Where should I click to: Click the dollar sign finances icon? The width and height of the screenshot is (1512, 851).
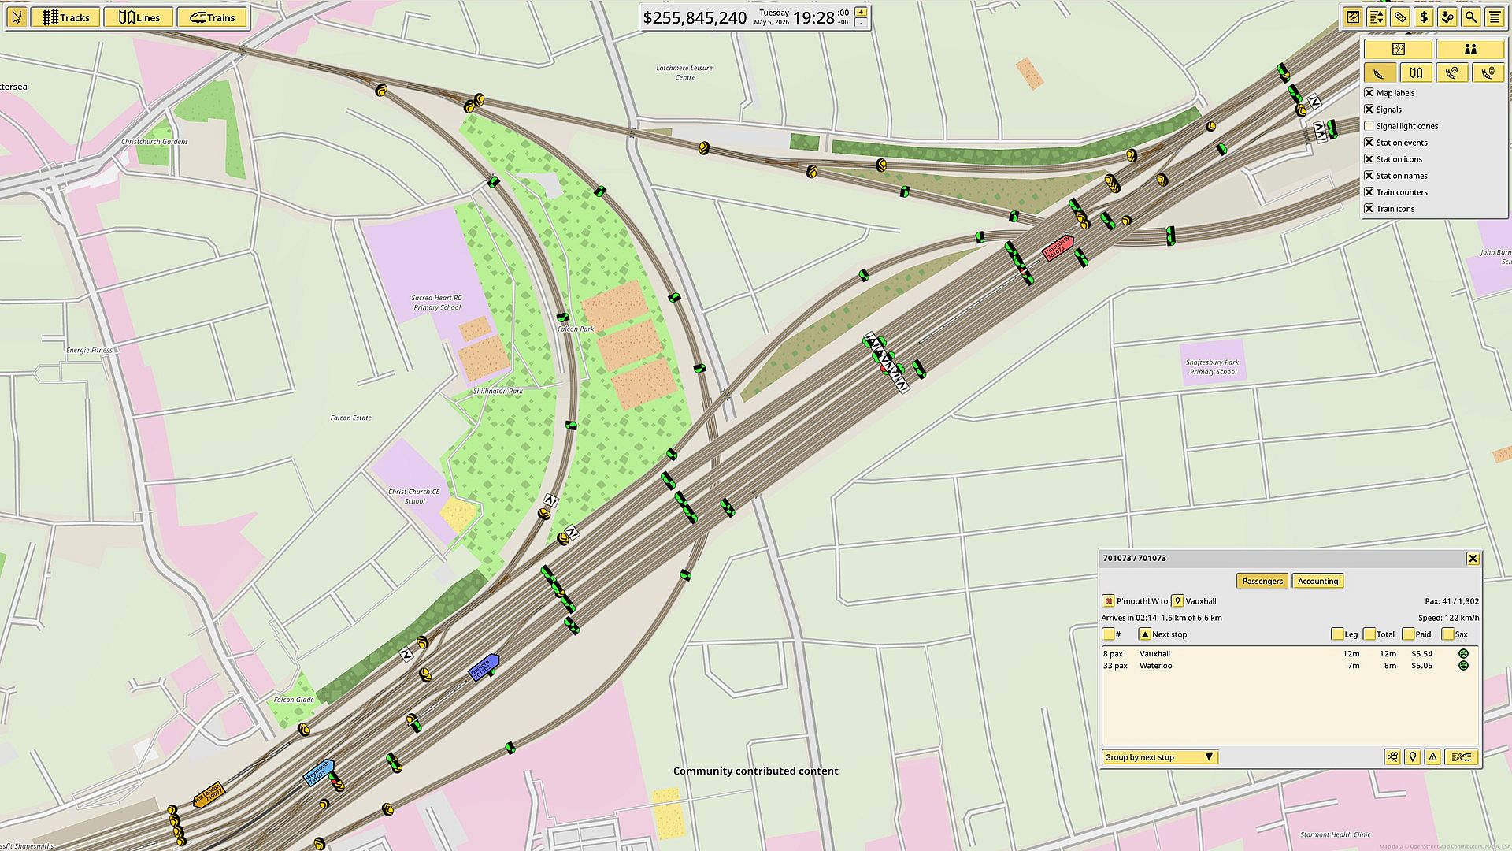click(x=1424, y=17)
